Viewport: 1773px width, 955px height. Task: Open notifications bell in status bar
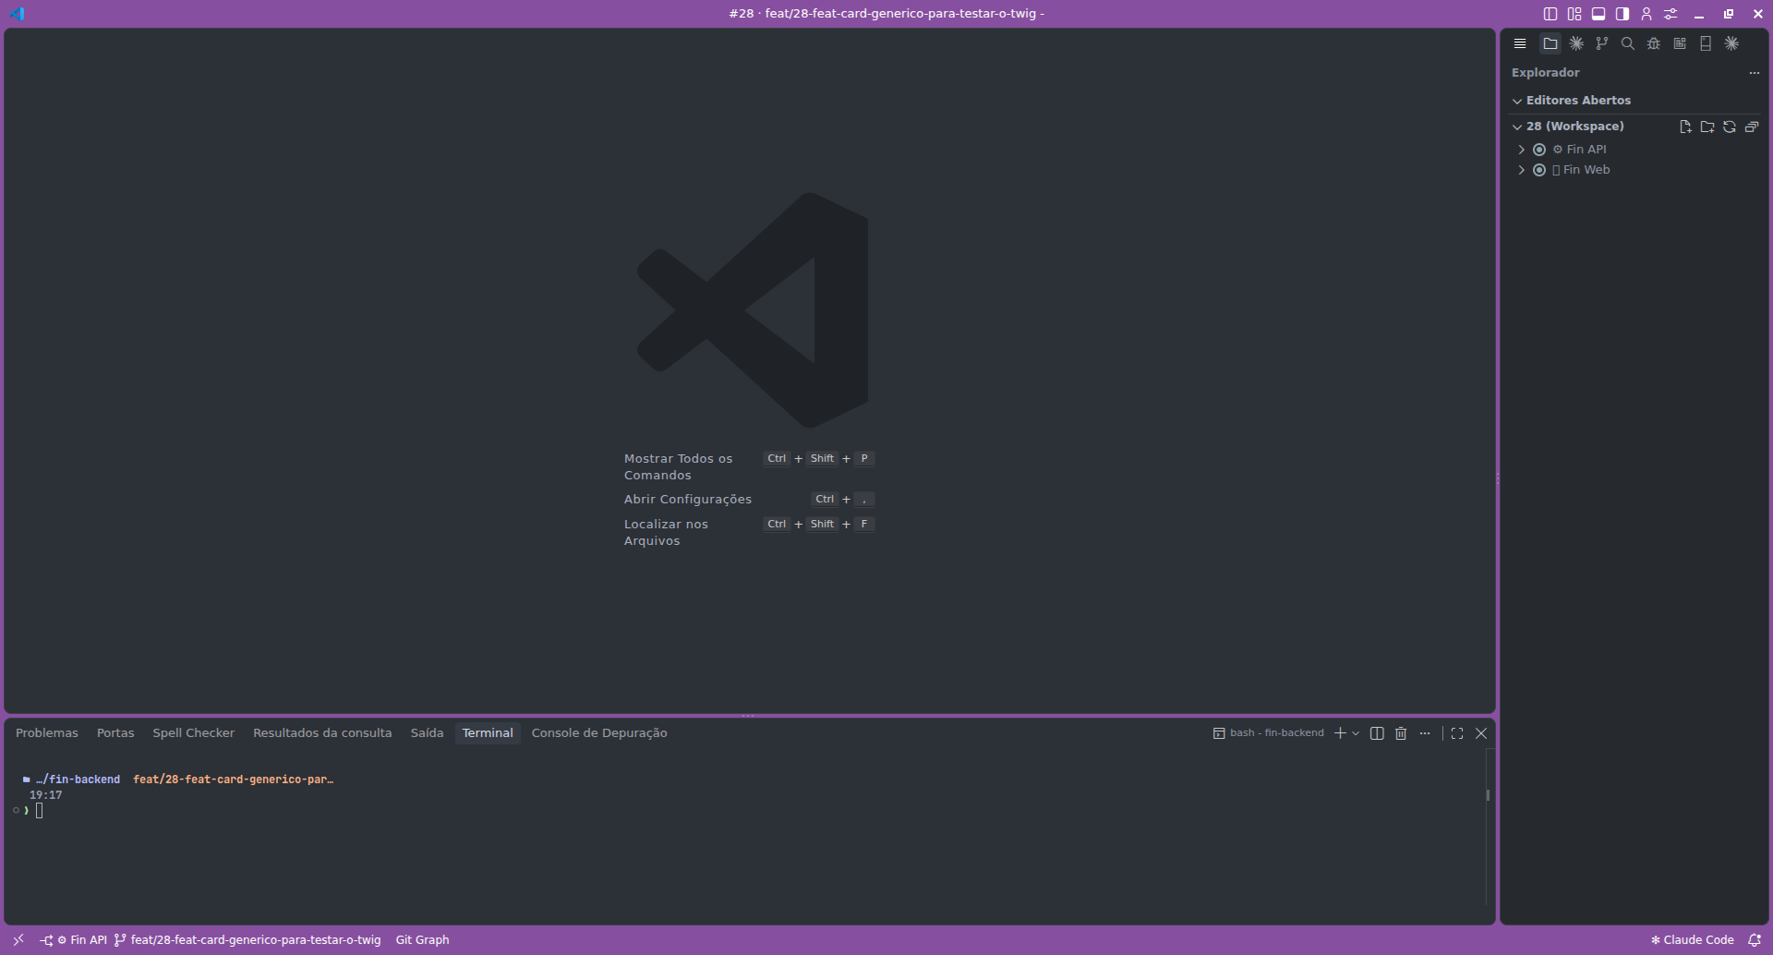click(1755, 940)
